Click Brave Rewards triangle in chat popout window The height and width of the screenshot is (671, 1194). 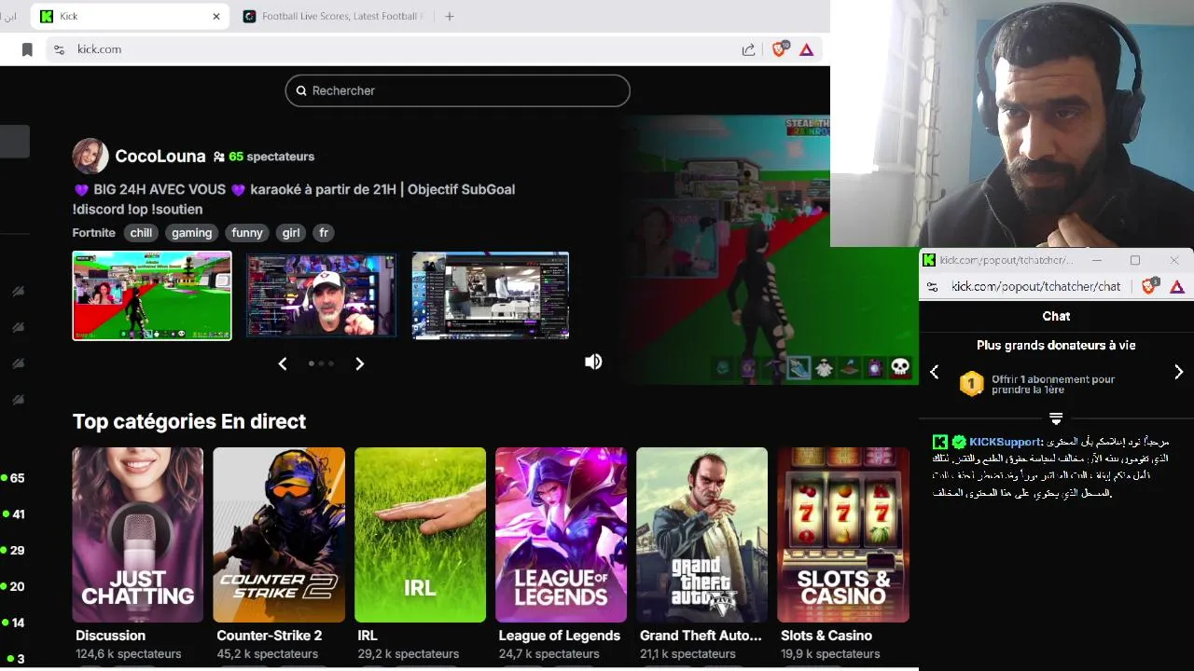point(1177,287)
